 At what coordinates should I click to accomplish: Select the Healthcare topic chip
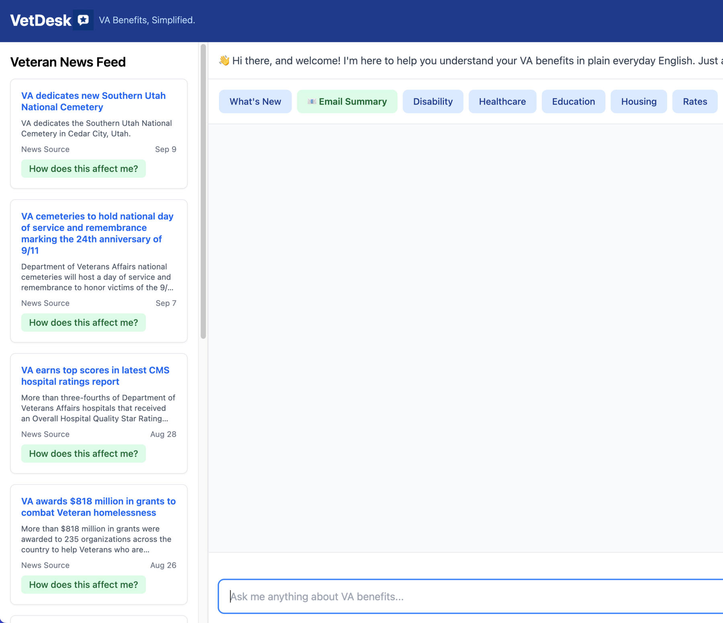point(502,102)
